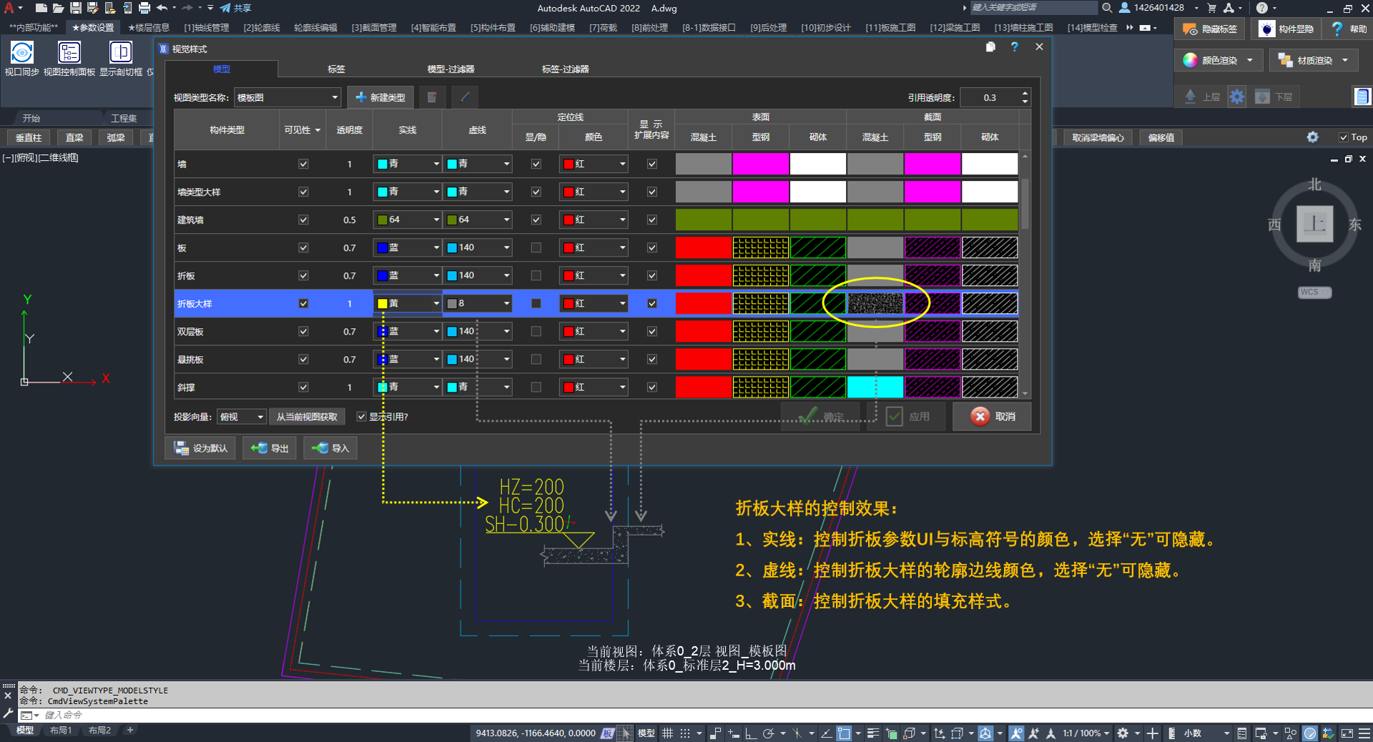Image resolution: width=1373 pixels, height=742 pixels.
Task: Click the 显示剖切框 section box icon
Action: pyautogui.click(x=120, y=53)
